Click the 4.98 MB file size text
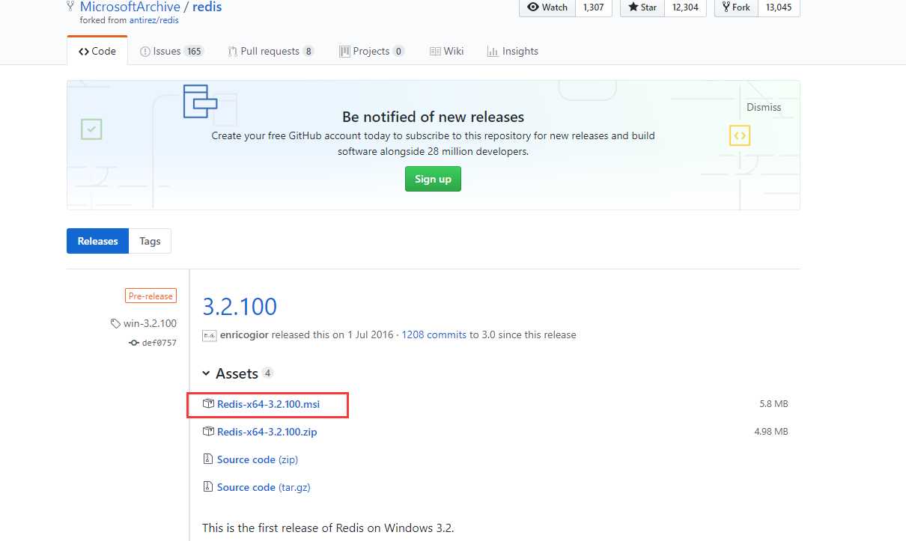906x541 pixels. [771, 432]
